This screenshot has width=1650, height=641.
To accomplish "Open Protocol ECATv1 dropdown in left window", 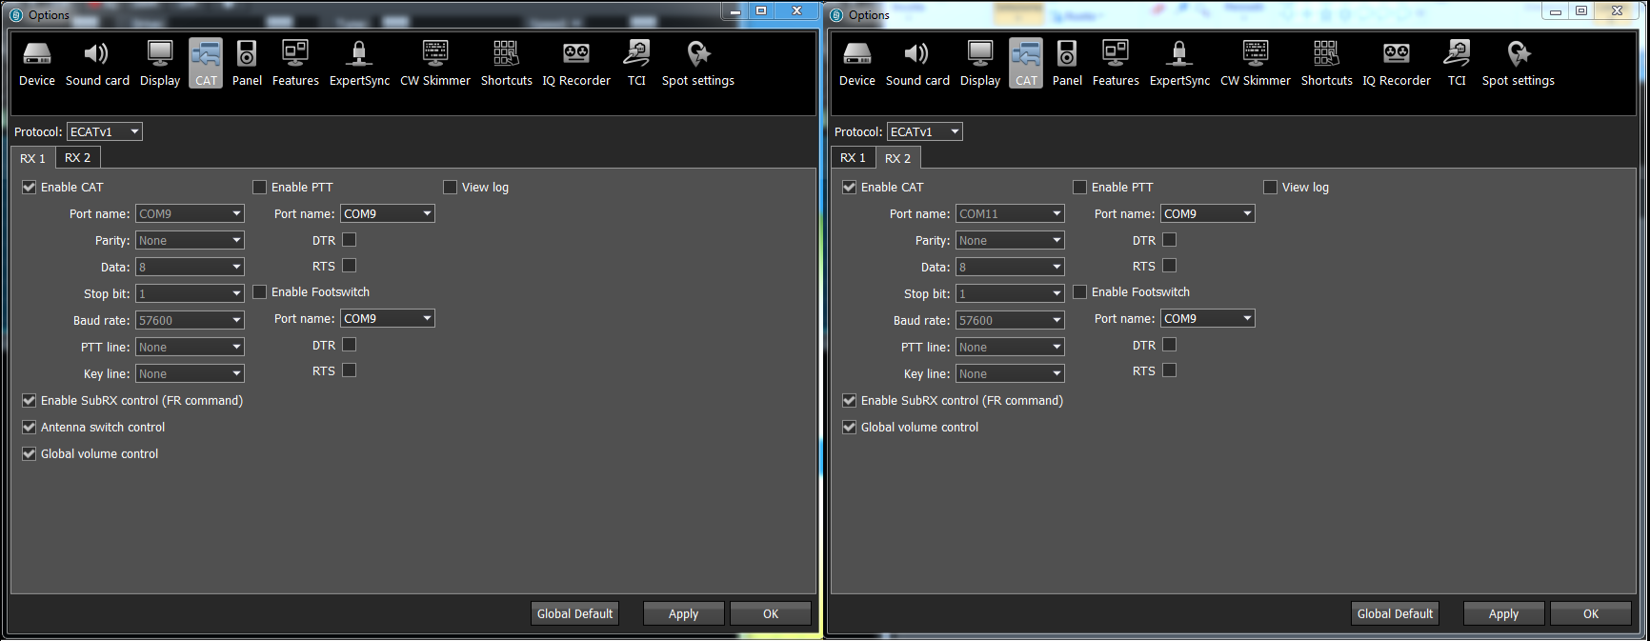I will (105, 131).
